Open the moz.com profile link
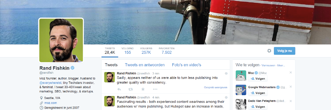 click(x=50, y=103)
